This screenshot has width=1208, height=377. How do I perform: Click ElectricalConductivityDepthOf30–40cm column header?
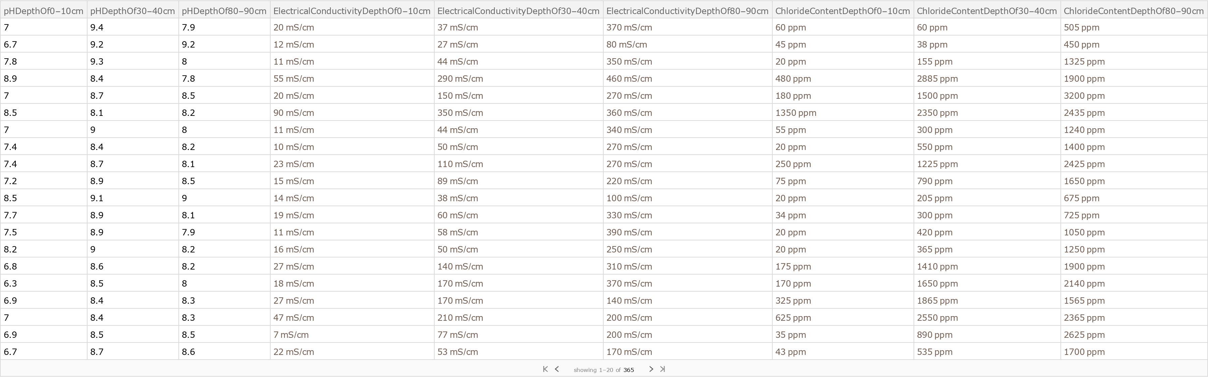pyautogui.click(x=518, y=11)
